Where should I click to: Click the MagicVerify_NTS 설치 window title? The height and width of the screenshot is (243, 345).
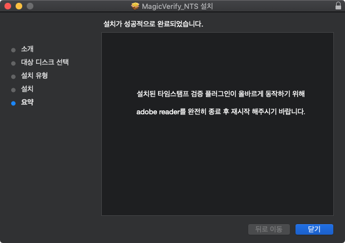click(x=178, y=6)
